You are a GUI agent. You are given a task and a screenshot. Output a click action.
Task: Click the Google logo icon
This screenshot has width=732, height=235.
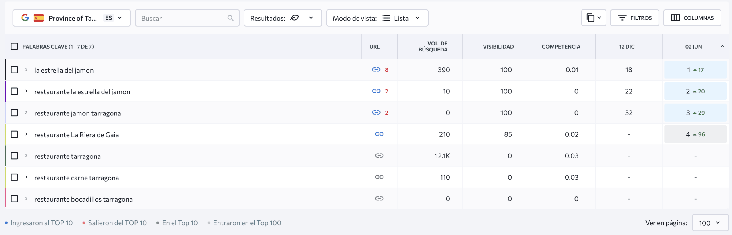pyautogui.click(x=25, y=18)
